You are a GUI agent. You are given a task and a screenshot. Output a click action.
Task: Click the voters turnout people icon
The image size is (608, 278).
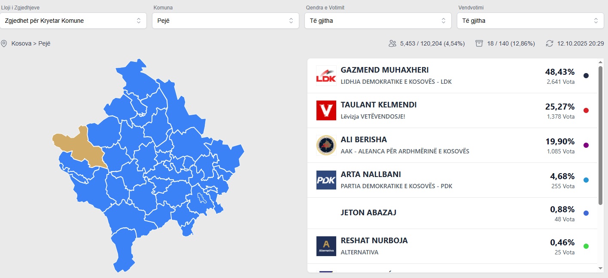point(392,43)
